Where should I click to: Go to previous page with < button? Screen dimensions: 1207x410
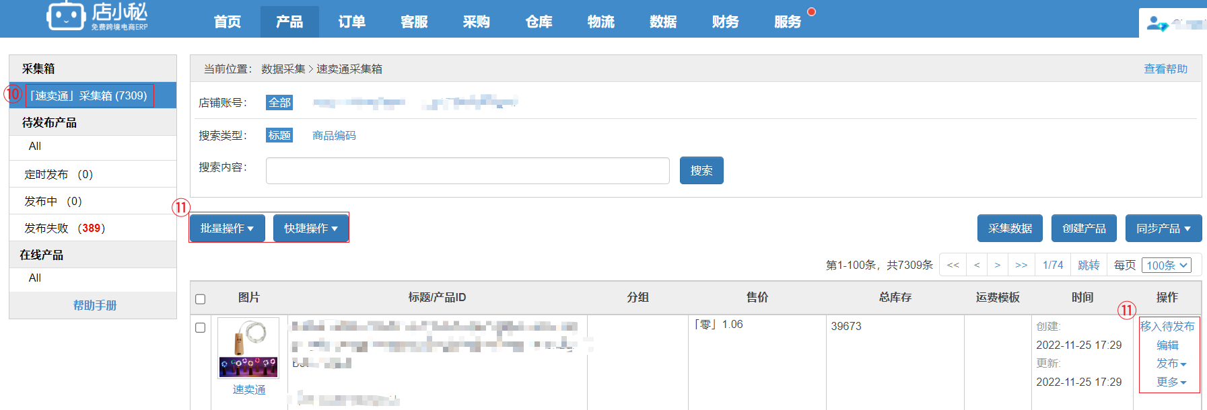click(x=977, y=265)
